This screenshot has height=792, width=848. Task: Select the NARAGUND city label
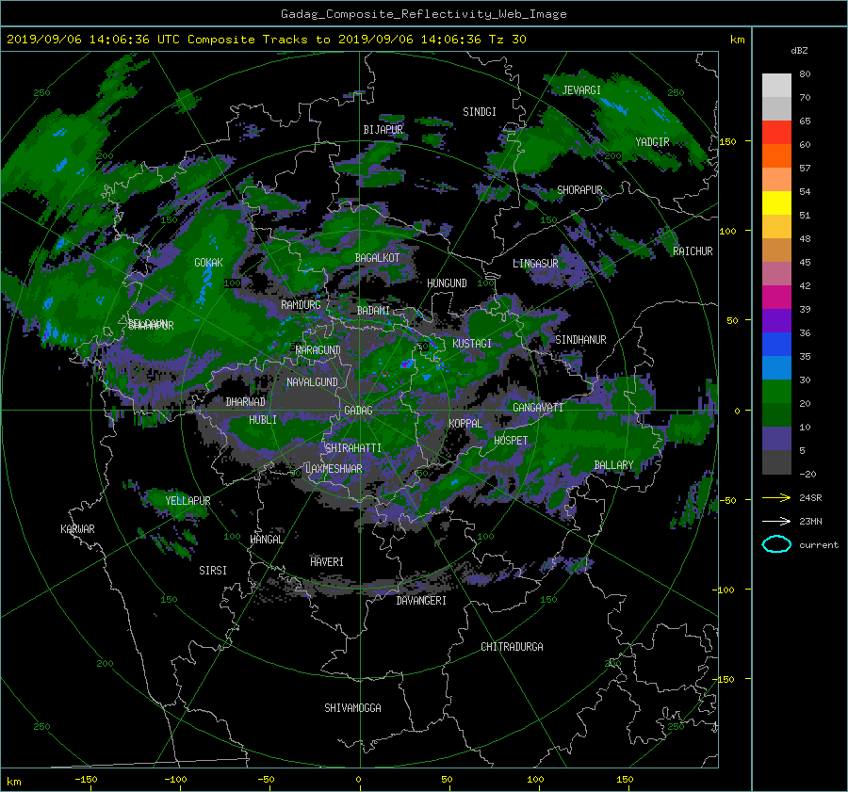[318, 349]
